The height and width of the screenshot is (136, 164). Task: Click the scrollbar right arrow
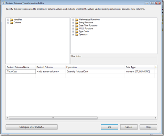pos(155,118)
